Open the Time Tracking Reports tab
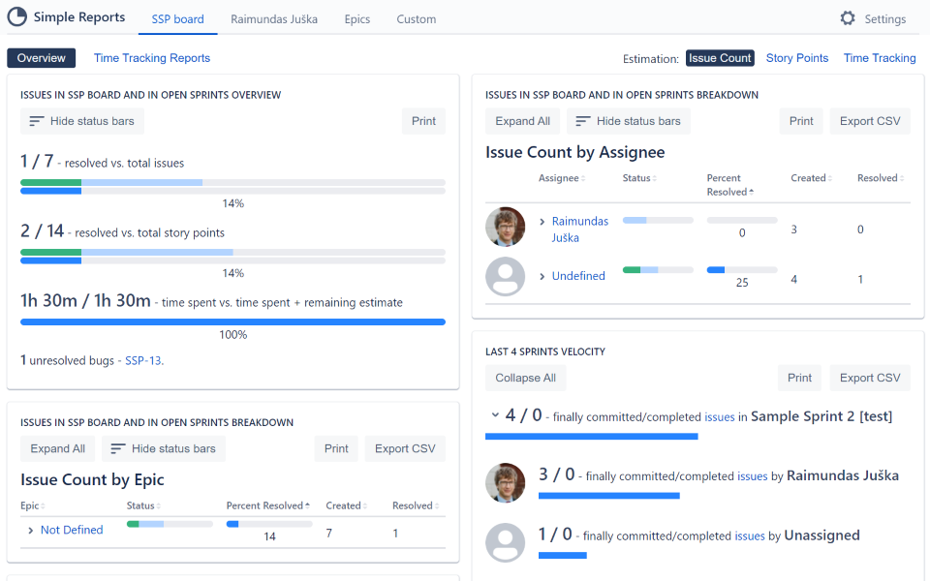Viewport: 930px width, 581px height. (x=151, y=58)
